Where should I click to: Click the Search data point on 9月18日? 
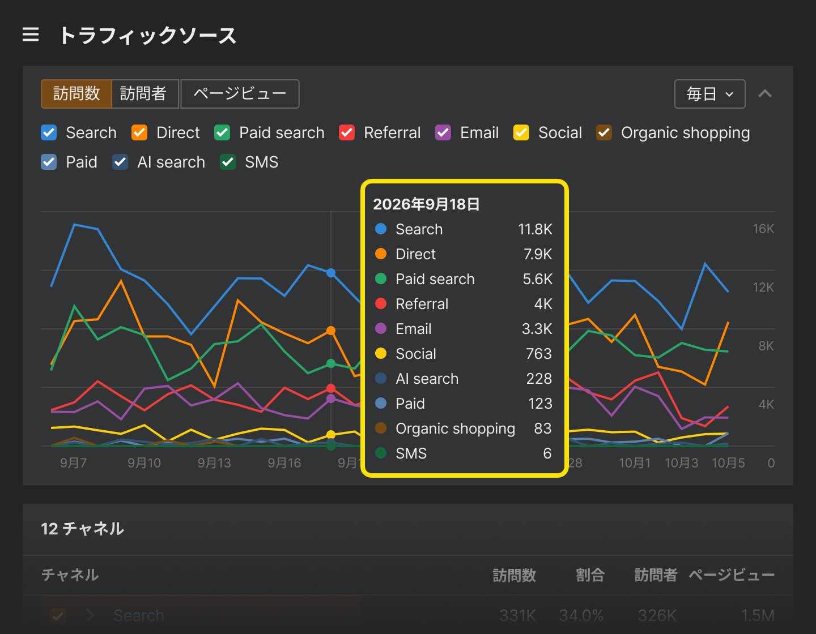(331, 273)
